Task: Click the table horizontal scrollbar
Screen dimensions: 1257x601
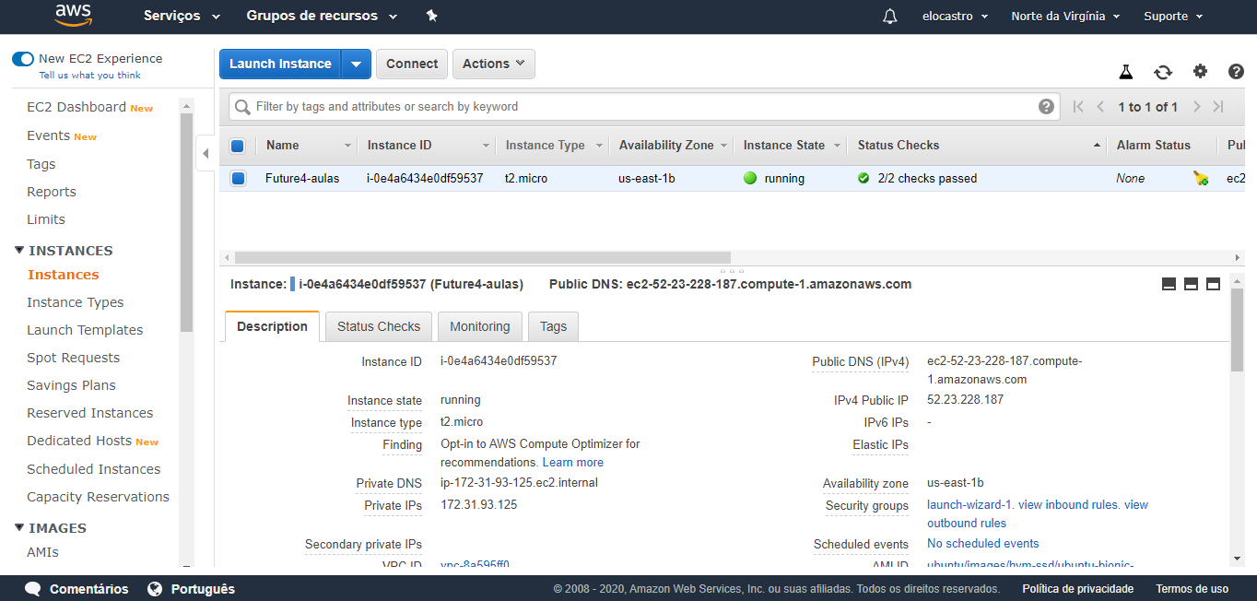Action: [483, 258]
